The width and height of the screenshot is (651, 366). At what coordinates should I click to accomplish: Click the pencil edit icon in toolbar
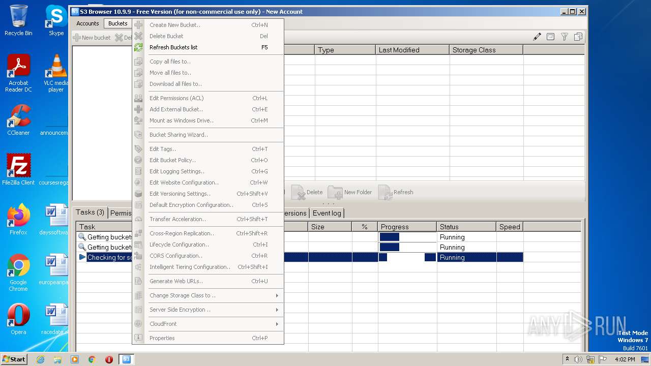537,37
